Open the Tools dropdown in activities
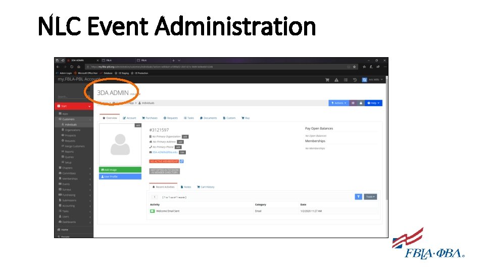Image resolution: width=485 pixels, height=273 pixels. [370, 197]
